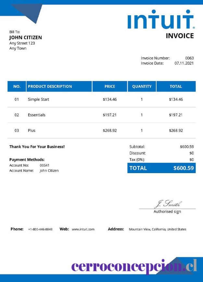The image size is (203, 282).
Task: Click the JOHN CITIZEN bill-to name
Action: (26, 38)
